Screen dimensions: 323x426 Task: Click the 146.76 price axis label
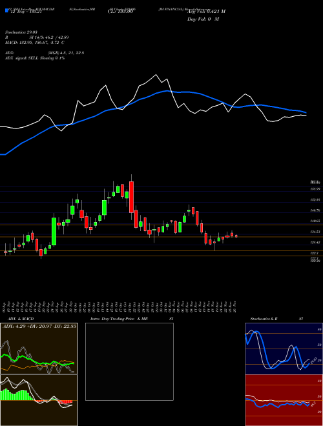[x=315, y=210]
